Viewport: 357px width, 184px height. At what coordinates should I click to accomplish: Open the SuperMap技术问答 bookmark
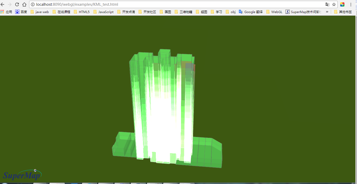click(304, 12)
